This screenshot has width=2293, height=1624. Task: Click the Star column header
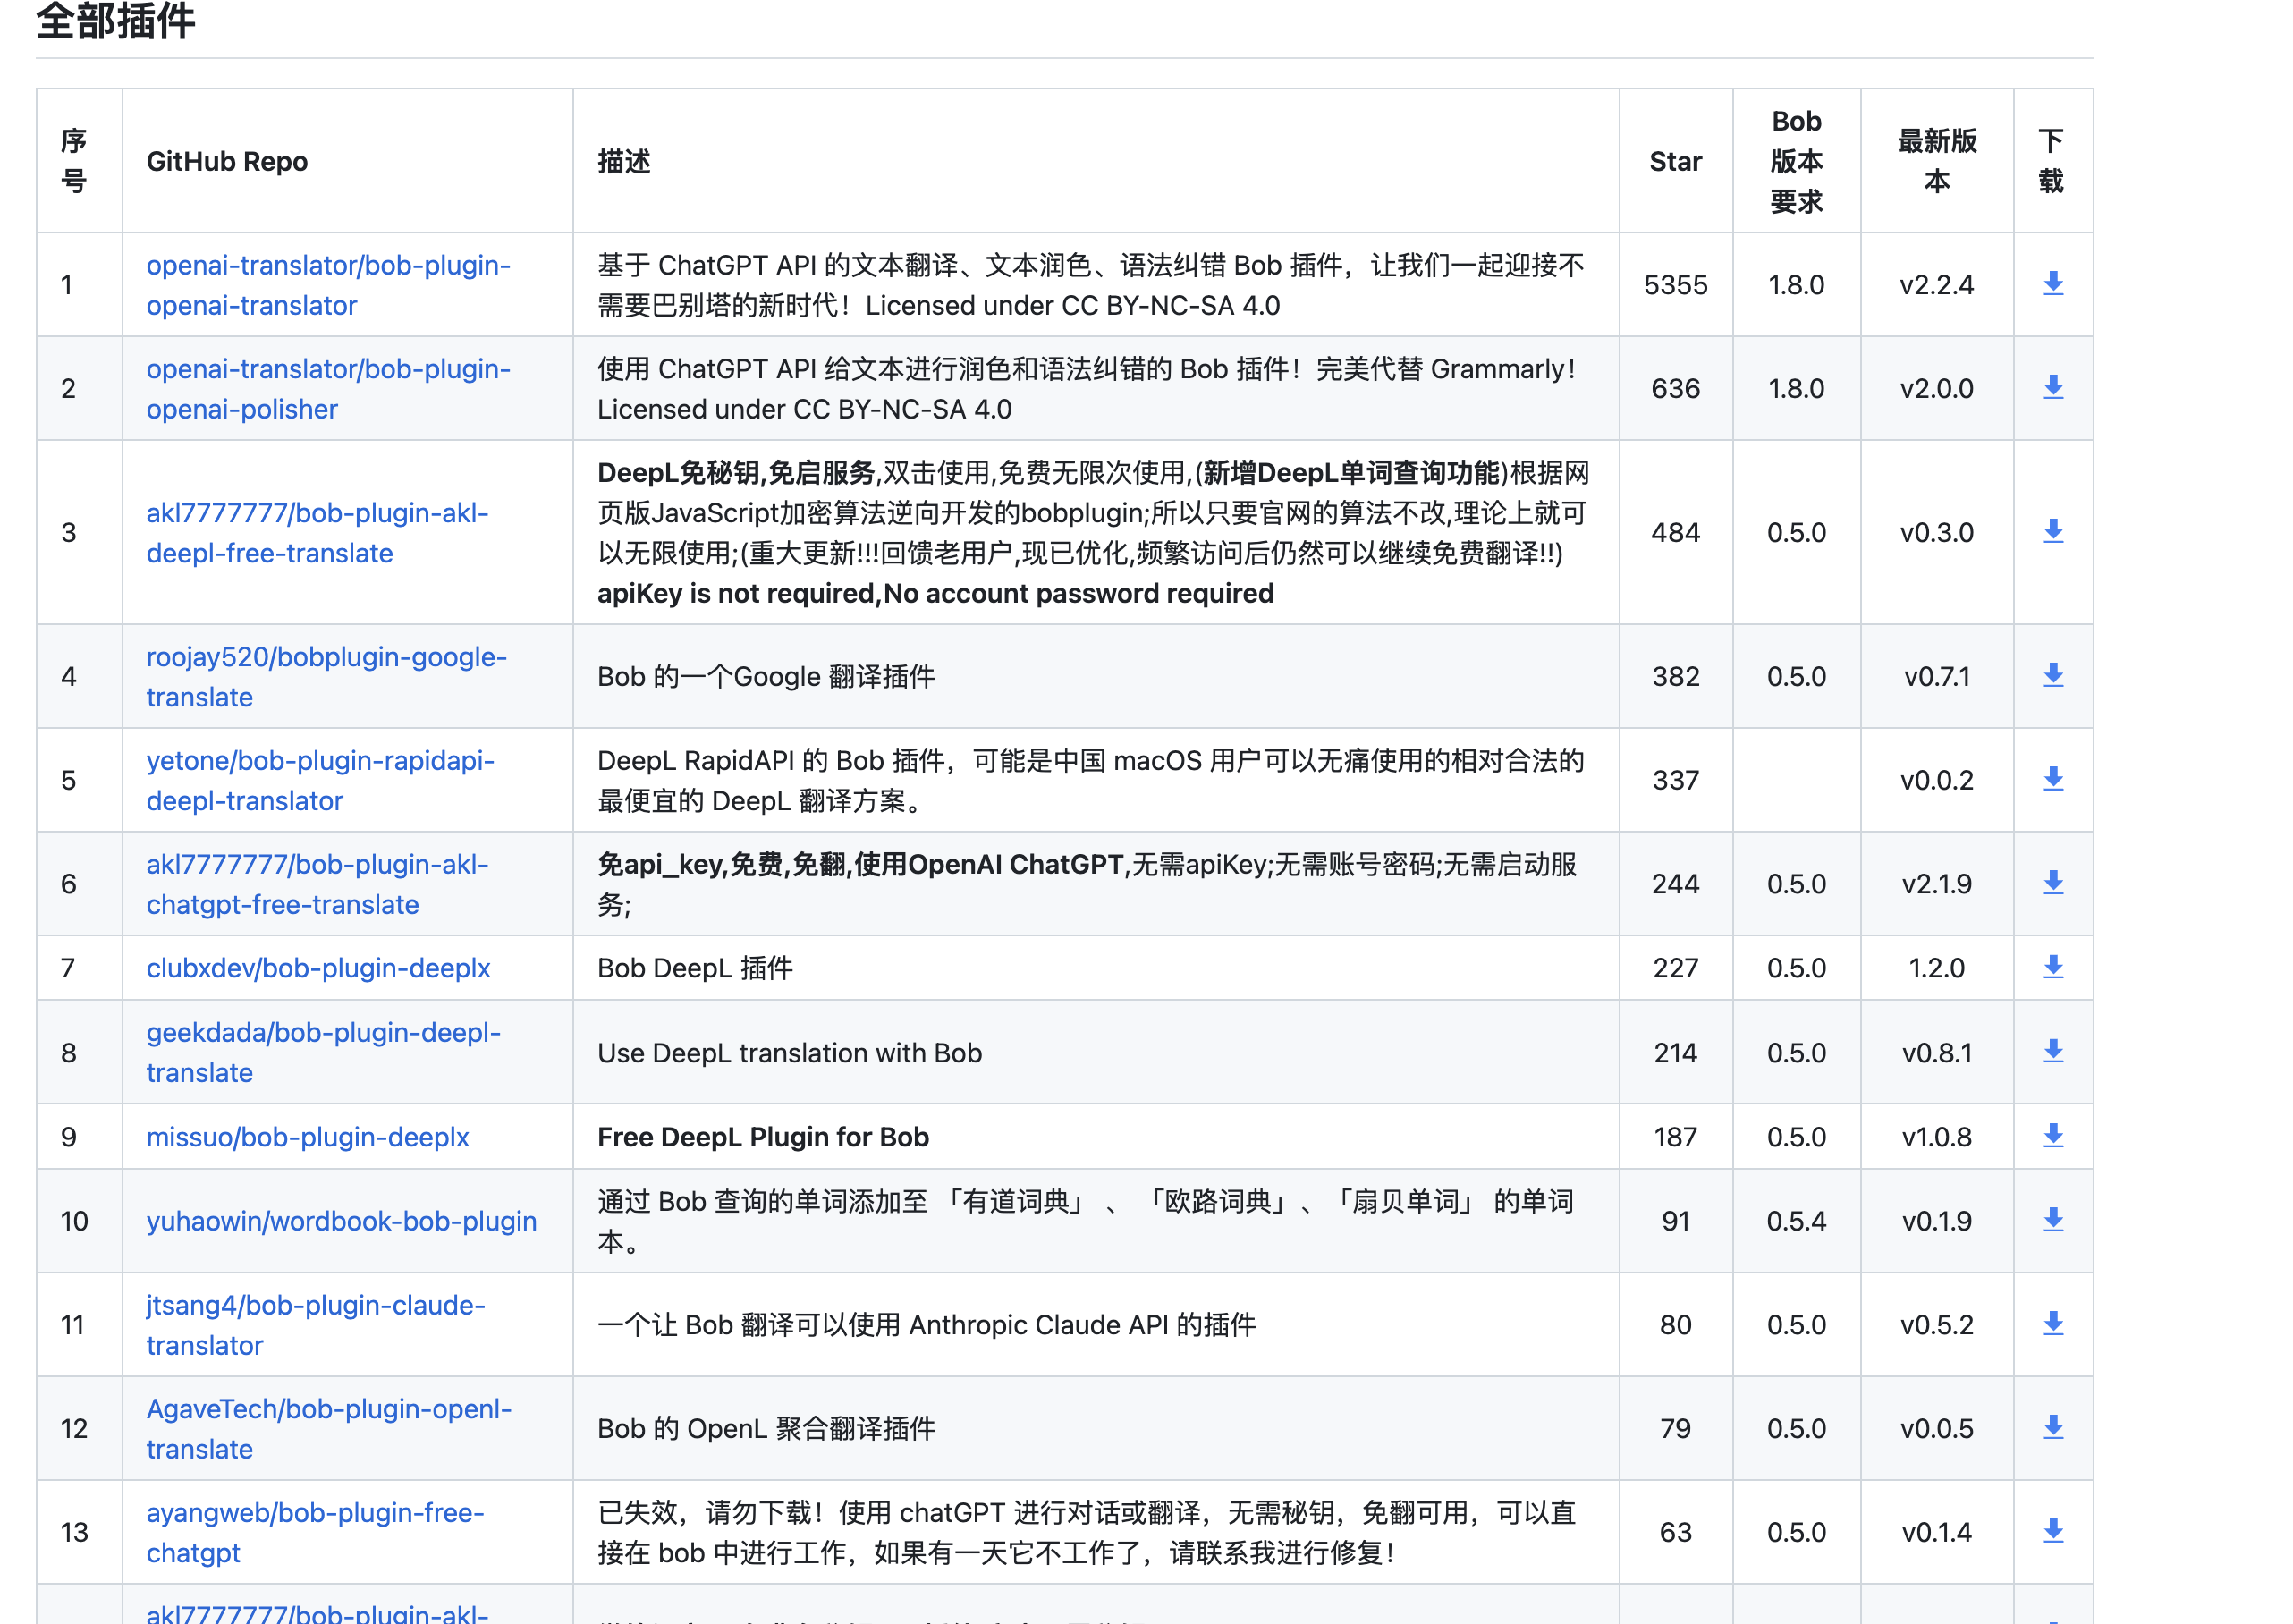1675,161
